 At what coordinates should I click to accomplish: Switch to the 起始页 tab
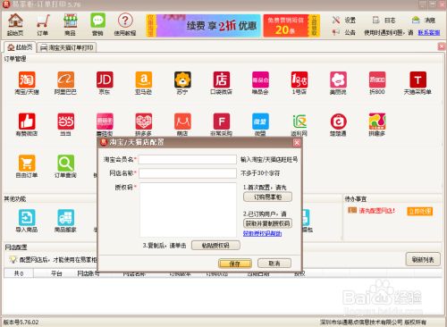pyautogui.click(x=20, y=47)
